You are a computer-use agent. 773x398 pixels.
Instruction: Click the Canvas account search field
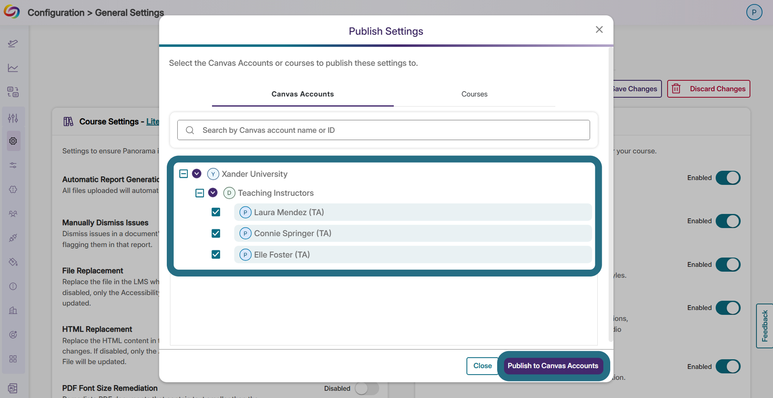pyautogui.click(x=384, y=130)
